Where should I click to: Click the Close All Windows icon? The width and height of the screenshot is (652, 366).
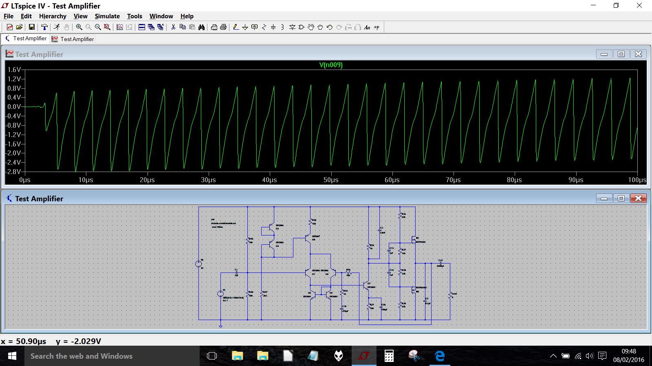pyautogui.click(x=161, y=27)
